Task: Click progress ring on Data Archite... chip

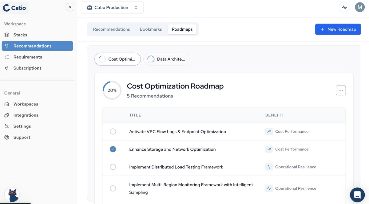Action: point(151,59)
